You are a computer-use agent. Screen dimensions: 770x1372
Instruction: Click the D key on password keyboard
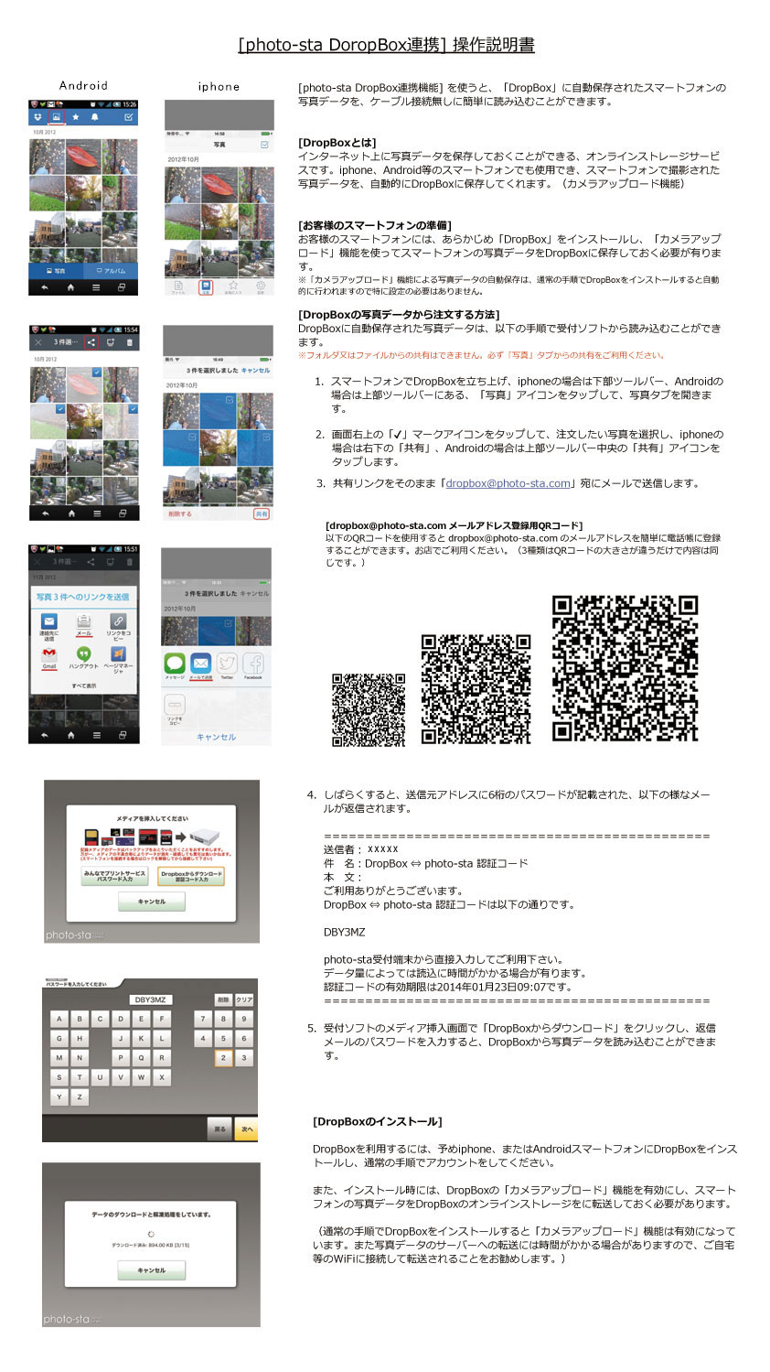pyautogui.click(x=121, y=1018)
